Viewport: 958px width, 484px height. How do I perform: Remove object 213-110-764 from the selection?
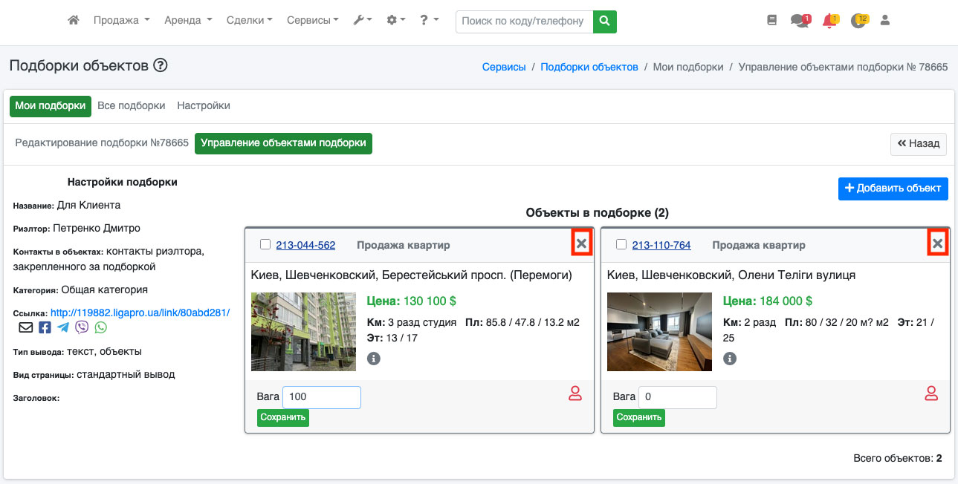point(938,243)
